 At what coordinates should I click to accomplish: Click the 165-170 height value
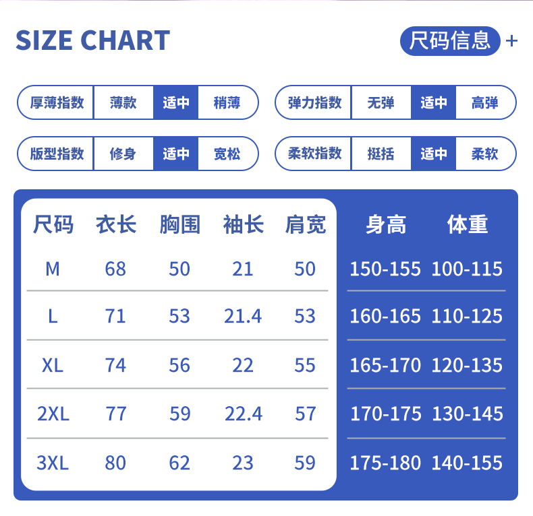(x=385, y=365)
